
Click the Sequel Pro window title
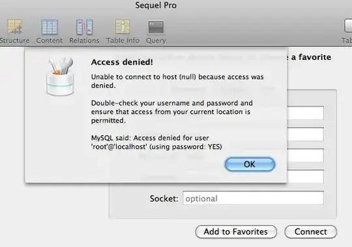(156, 5)
